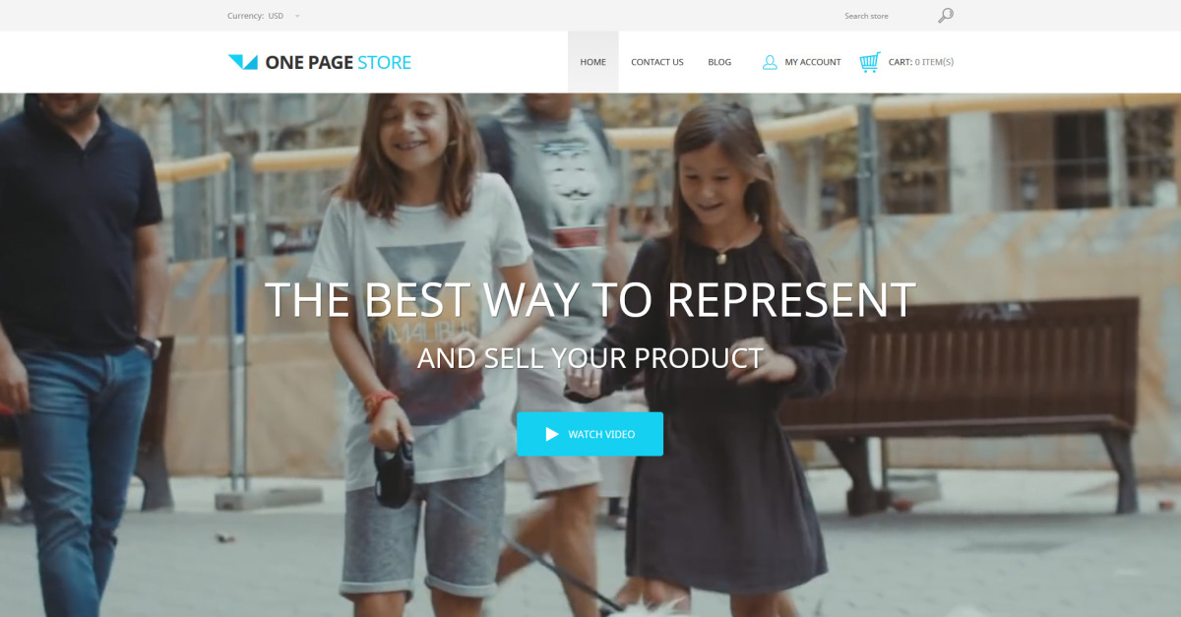Viewport: 1181px width, 617px height.
Task: Click the ONE PAGE logo text
Action: pyautogui.click(x=309, y=62)
